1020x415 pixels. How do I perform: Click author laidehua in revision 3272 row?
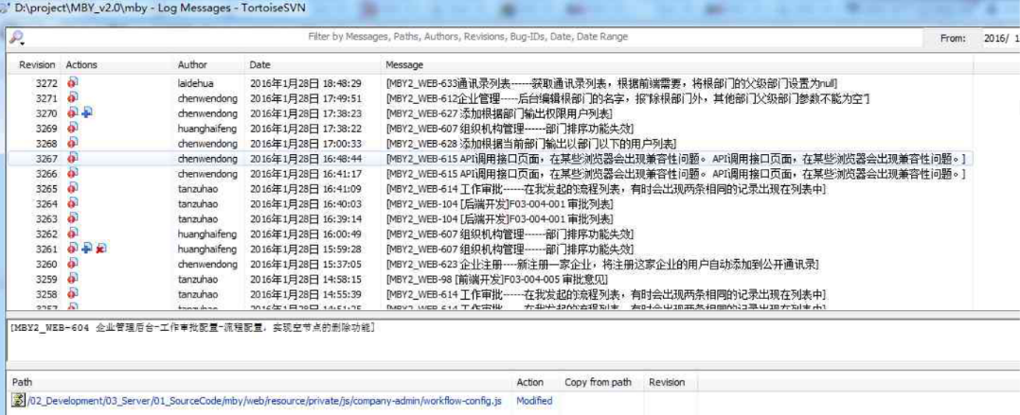click(195, 83)
